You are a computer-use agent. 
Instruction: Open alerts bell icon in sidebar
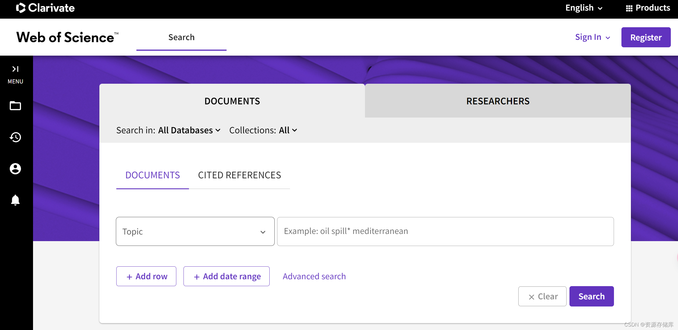15,200
